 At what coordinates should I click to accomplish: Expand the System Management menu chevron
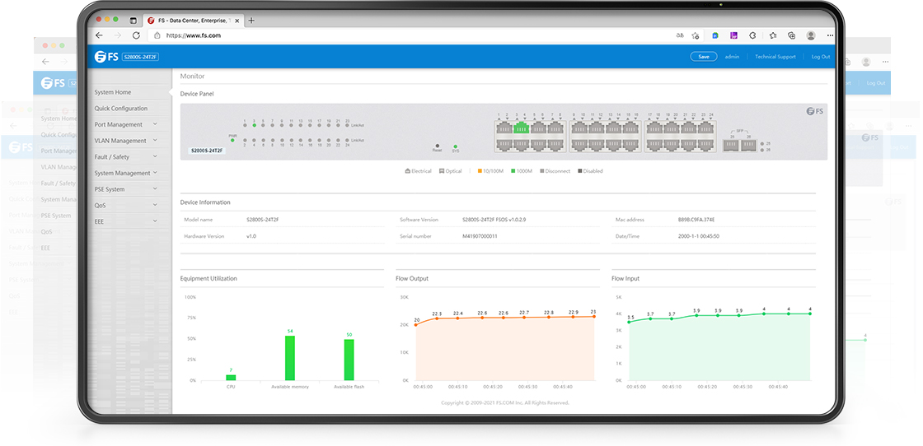[x=155, y=173]
